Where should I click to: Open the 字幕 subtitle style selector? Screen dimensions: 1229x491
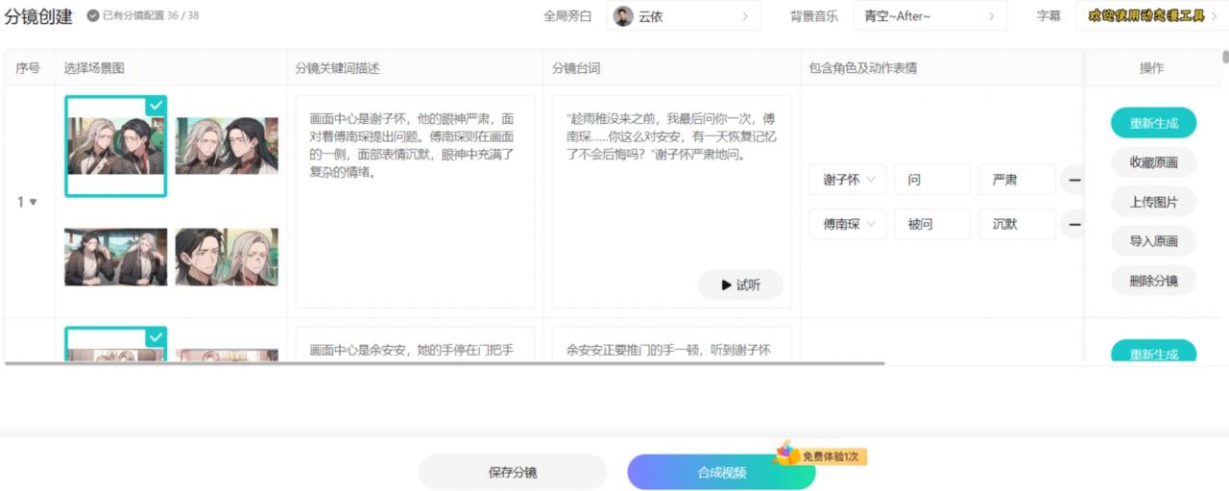(x=1152, y=15)
